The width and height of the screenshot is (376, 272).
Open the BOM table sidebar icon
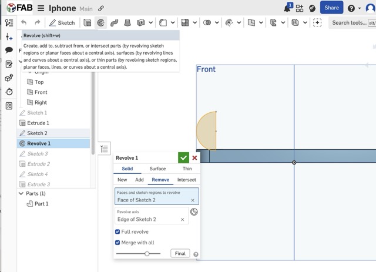9,106
